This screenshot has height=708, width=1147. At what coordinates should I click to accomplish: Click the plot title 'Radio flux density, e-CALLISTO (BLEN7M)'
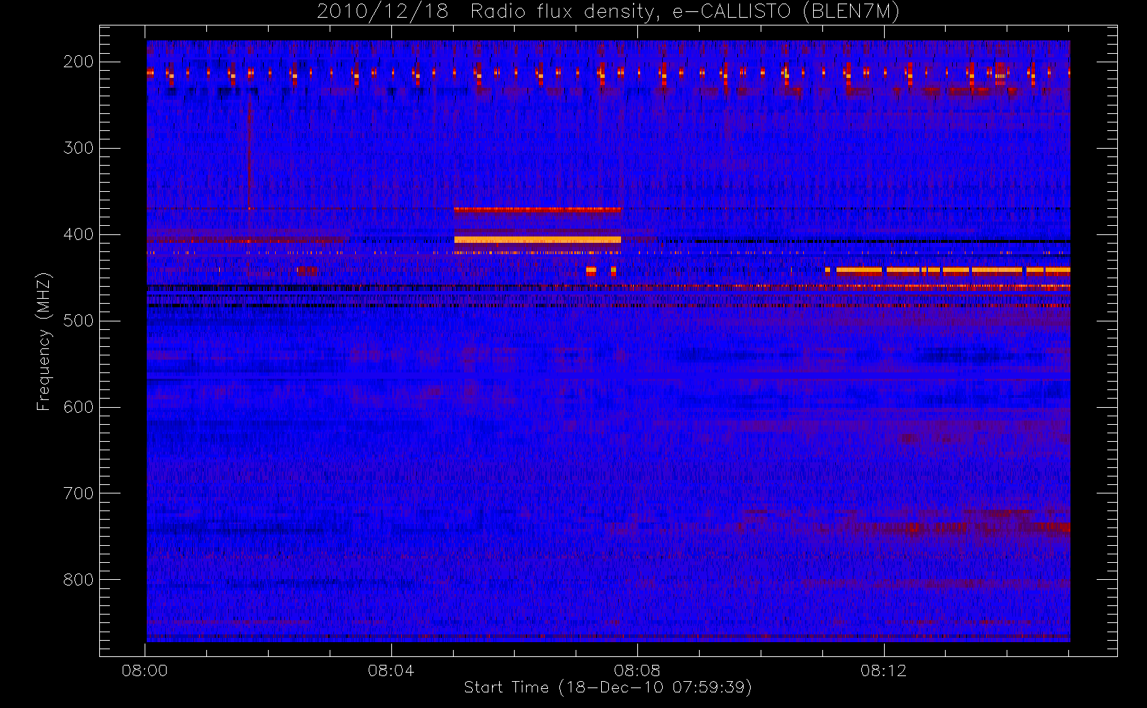point(685,12)
